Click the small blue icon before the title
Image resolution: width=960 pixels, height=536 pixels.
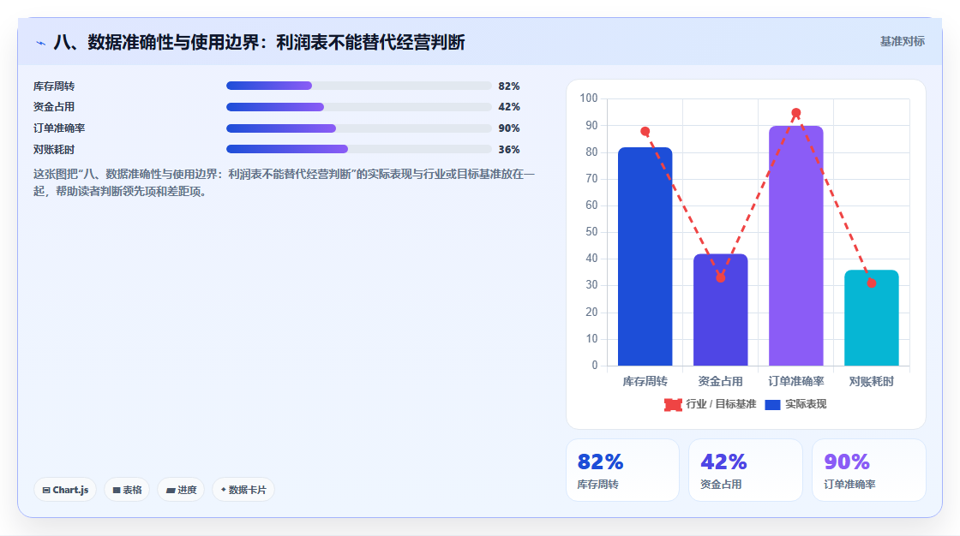click(40, 43)
